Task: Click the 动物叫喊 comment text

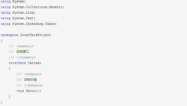Action: tap(30, 80)
